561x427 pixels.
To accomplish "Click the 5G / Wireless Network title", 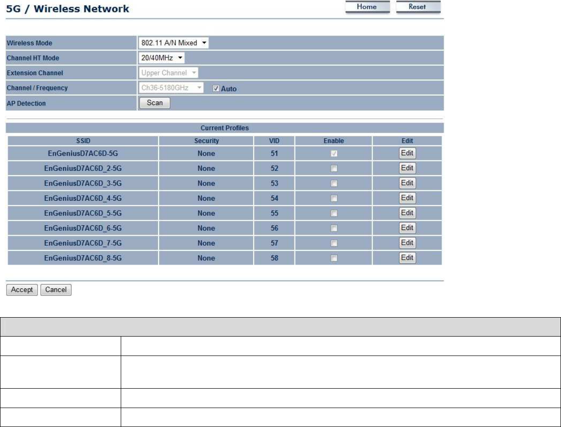I will point(68,9).
